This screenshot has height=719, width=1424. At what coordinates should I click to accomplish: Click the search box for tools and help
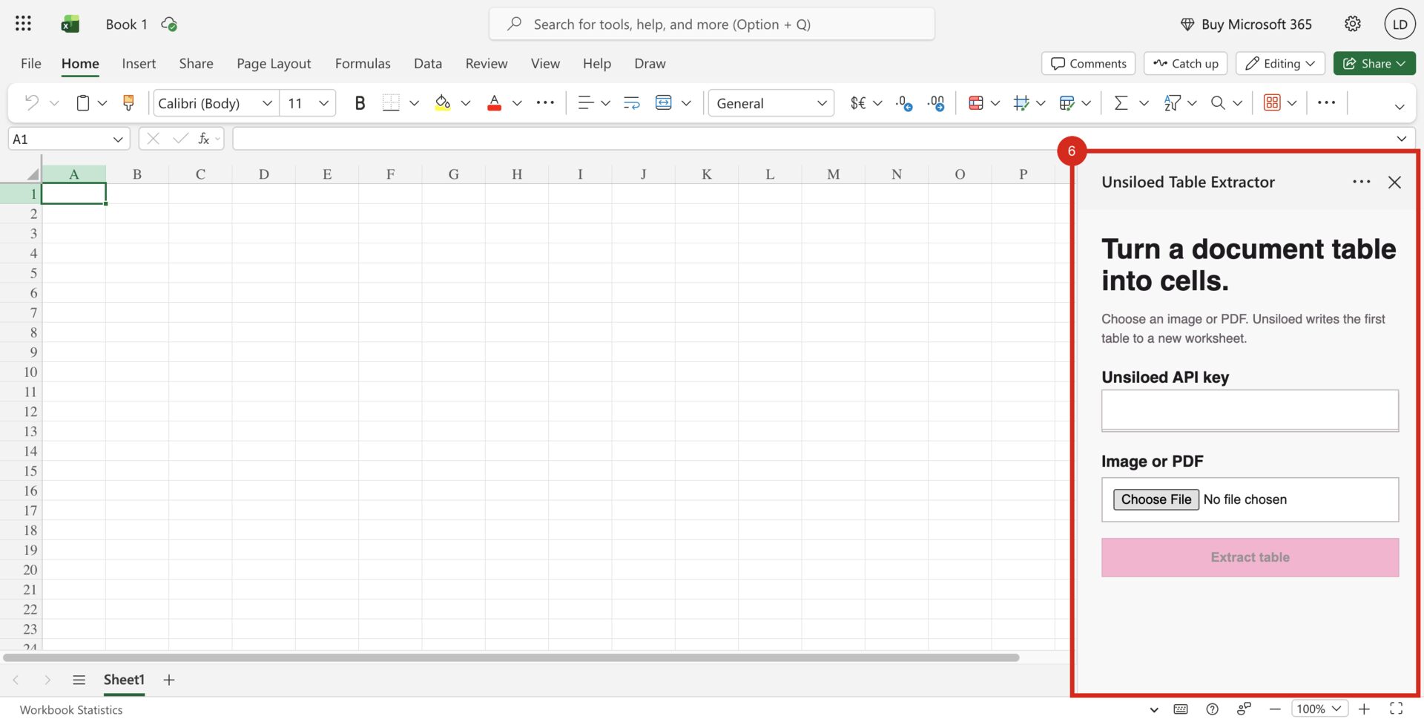point(712,24)
